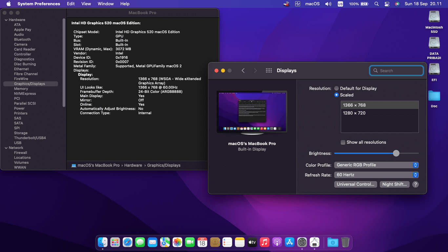Open Contacts app in the Dock

[x=215, y=242]
